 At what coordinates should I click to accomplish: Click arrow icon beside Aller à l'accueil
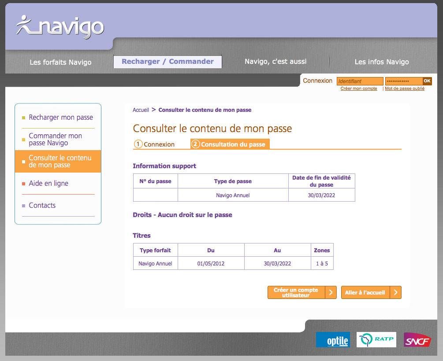pyautogui.click(x=396, y=293)
